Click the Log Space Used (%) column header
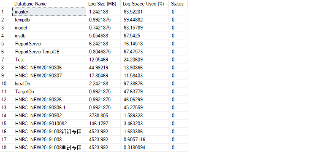Image resolution: width=312 pixels, height=156 pixels. [144, 4]
